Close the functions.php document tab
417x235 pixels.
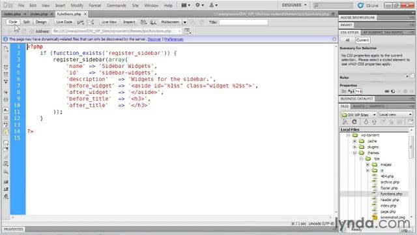85,14
